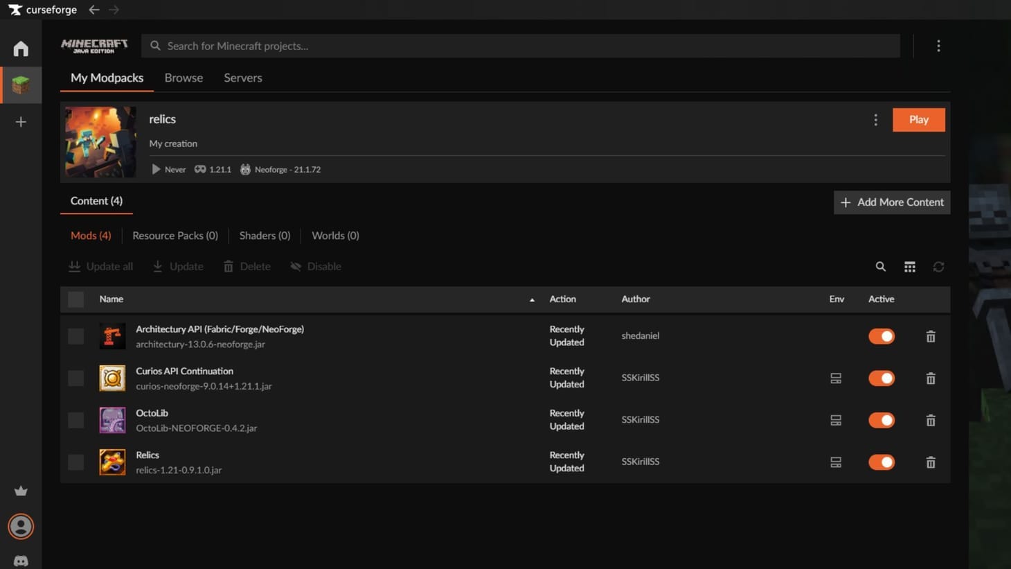Screen dimensions: 1011x569
Task: Open Discord via the bottom sidebar icon
Action: pyautogui.click(x=20, y=560)
